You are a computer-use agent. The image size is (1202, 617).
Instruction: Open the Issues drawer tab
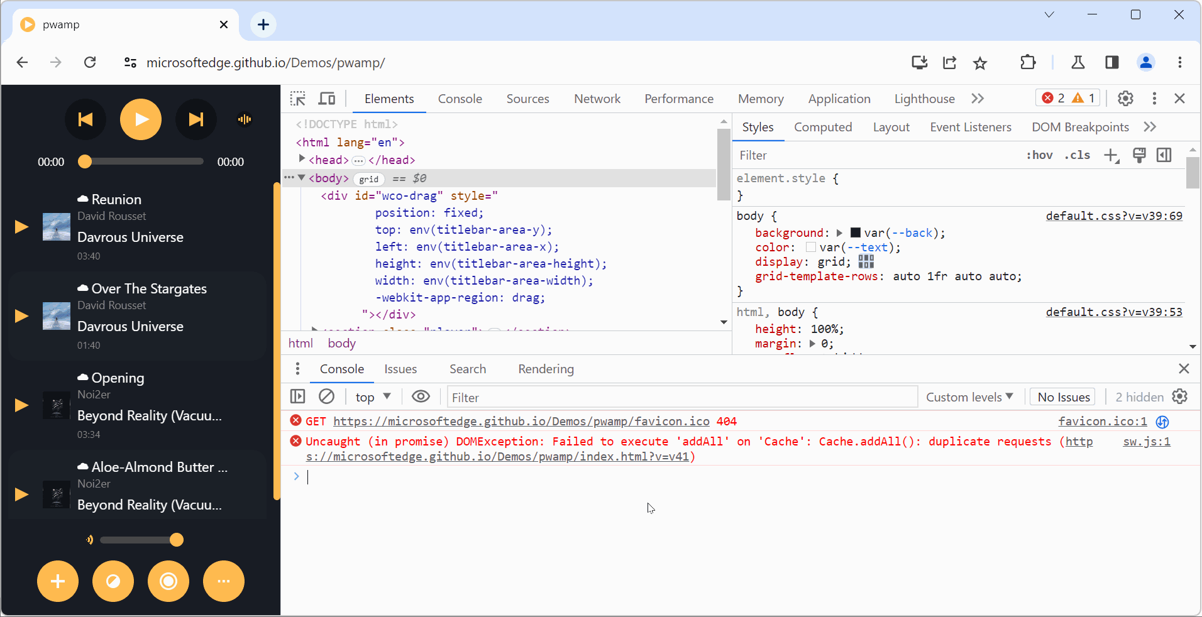click(x=400, y=369)
